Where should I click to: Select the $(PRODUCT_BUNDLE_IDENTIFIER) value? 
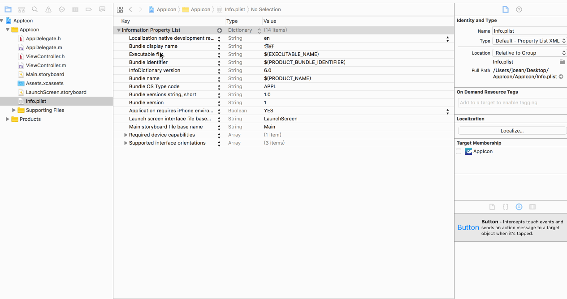click(x=305, y=62)
